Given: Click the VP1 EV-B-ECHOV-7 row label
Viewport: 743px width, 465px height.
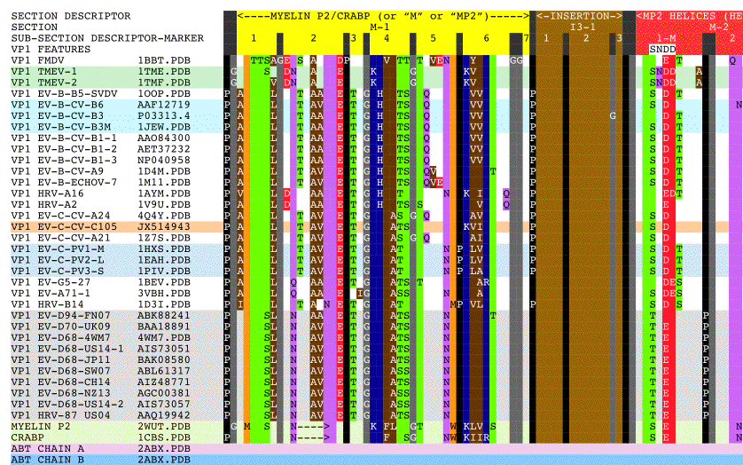Looking at the screenshot, I should 64,182.
